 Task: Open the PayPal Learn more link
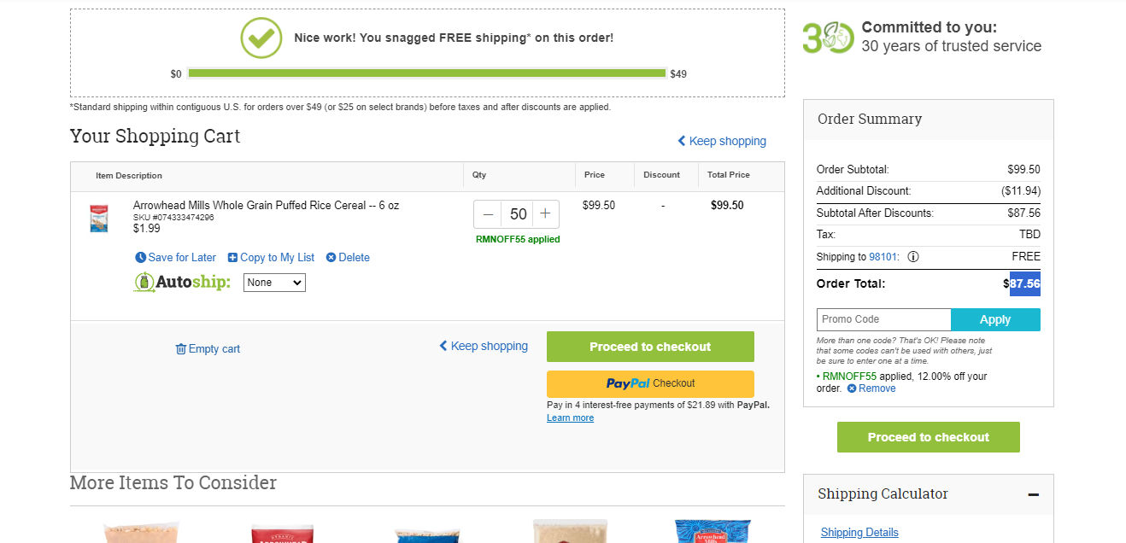570,418
